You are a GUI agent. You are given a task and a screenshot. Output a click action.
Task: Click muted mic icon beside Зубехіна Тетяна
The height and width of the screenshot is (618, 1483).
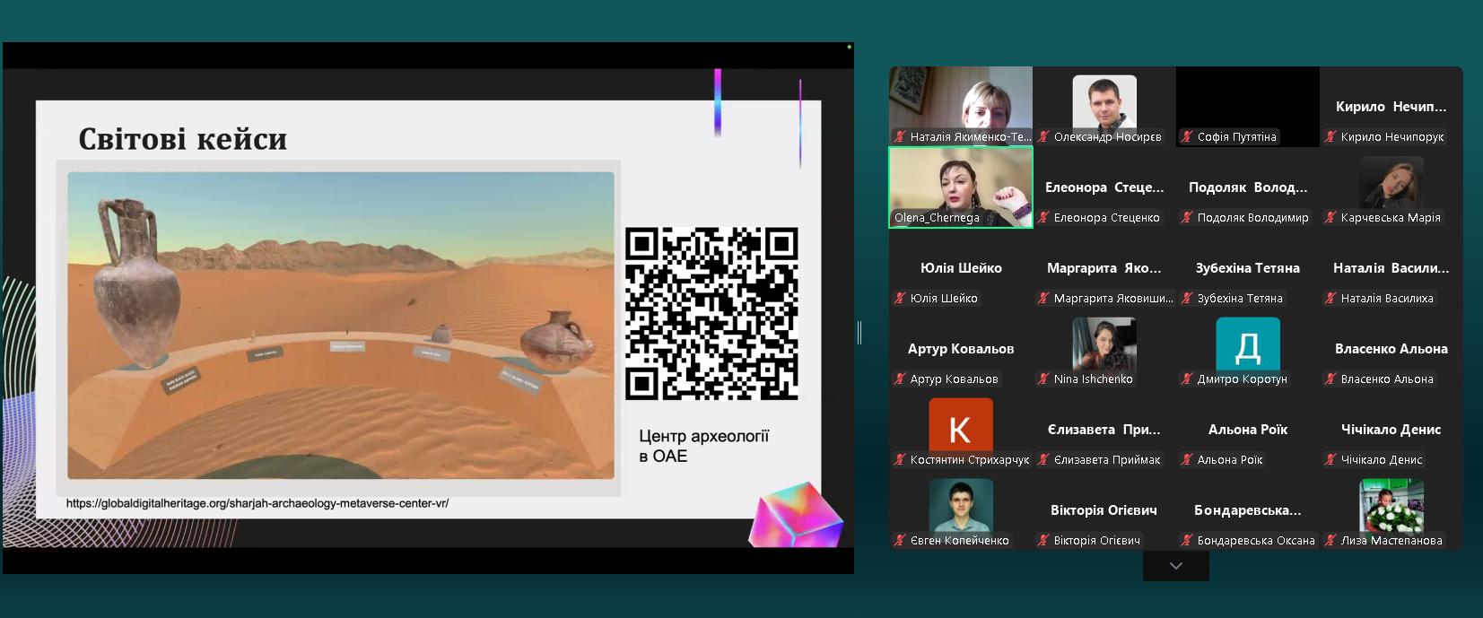click(x=1187, y=299)
